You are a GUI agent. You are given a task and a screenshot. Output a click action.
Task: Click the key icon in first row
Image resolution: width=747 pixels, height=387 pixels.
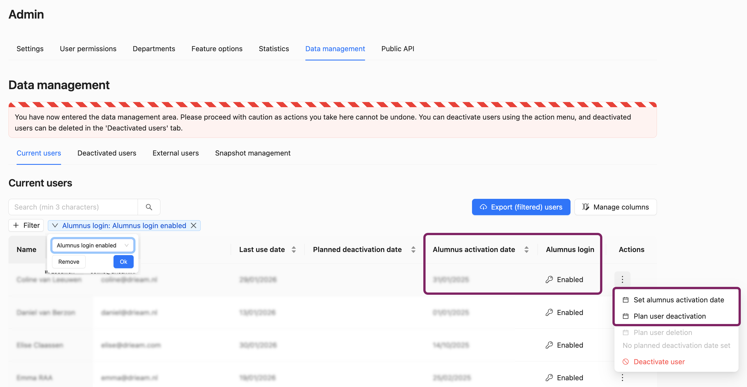point(549,280)
